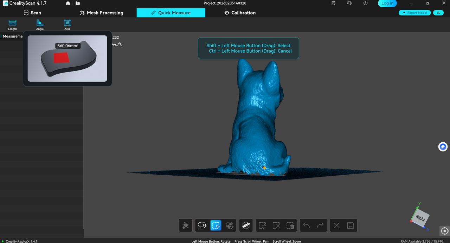Activate the lasso selection tool

click(x=202, y=225)
